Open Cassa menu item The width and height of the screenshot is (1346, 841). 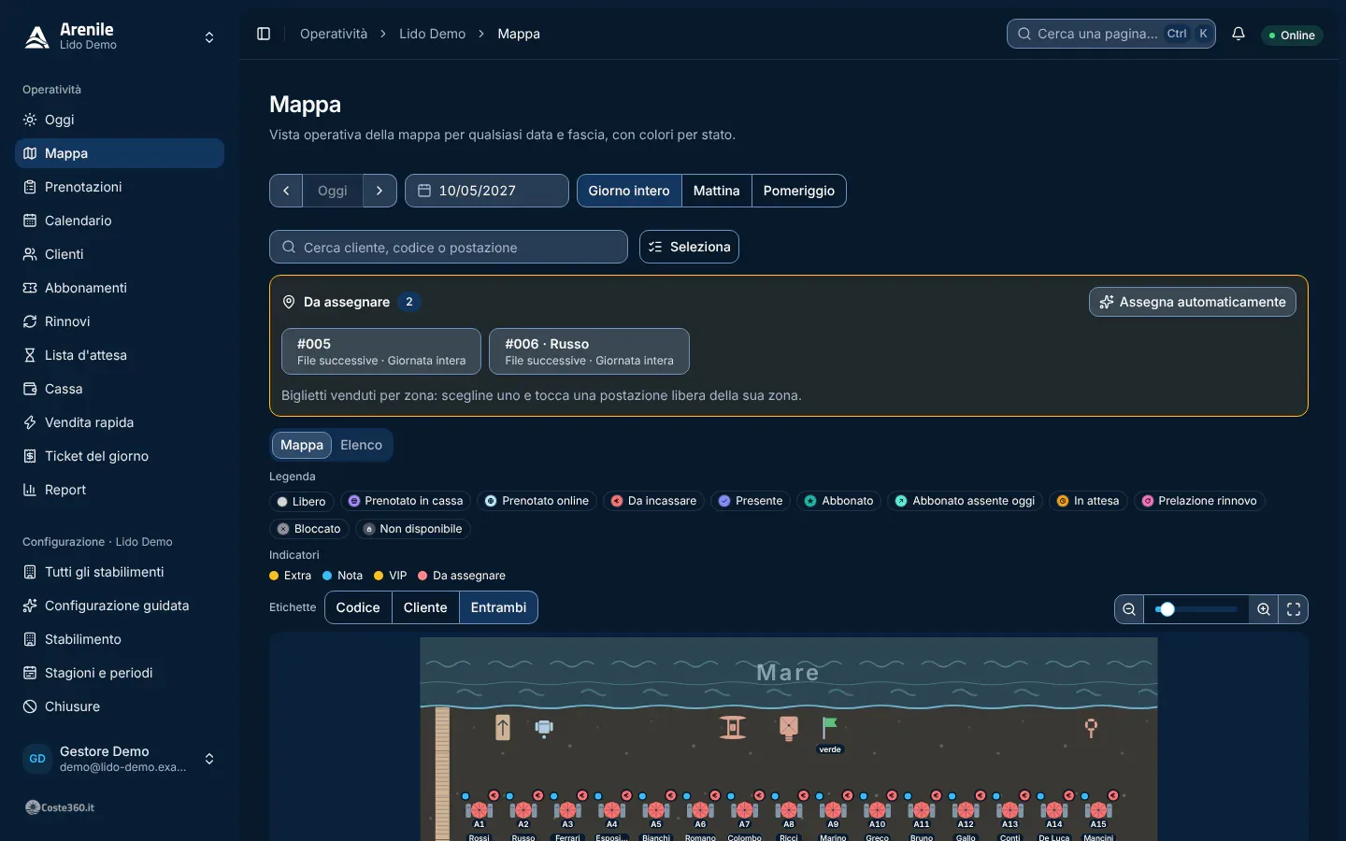(120, 389)
